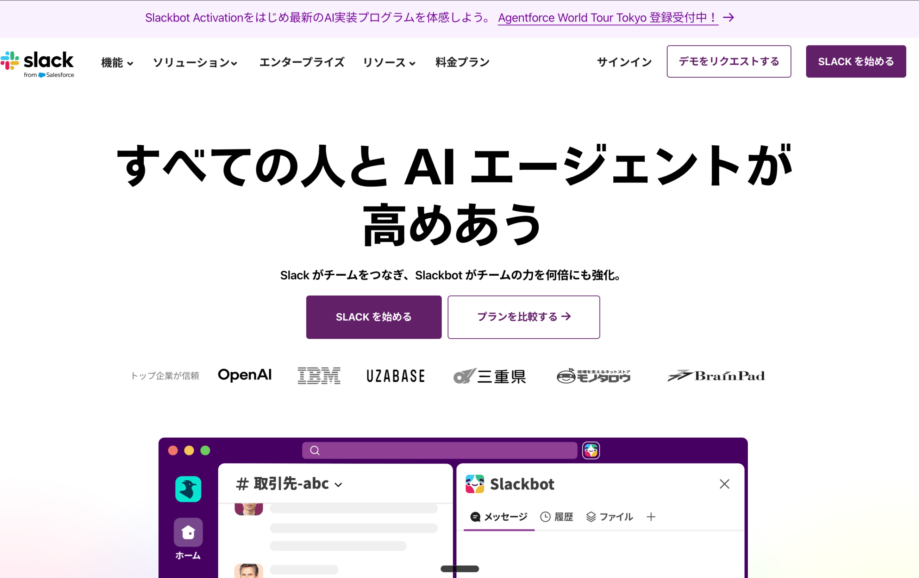Go to the エンタープライズ page

pyautogui.click(x=301, y=62)
